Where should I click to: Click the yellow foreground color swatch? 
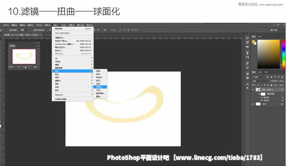tap(253, 42)
